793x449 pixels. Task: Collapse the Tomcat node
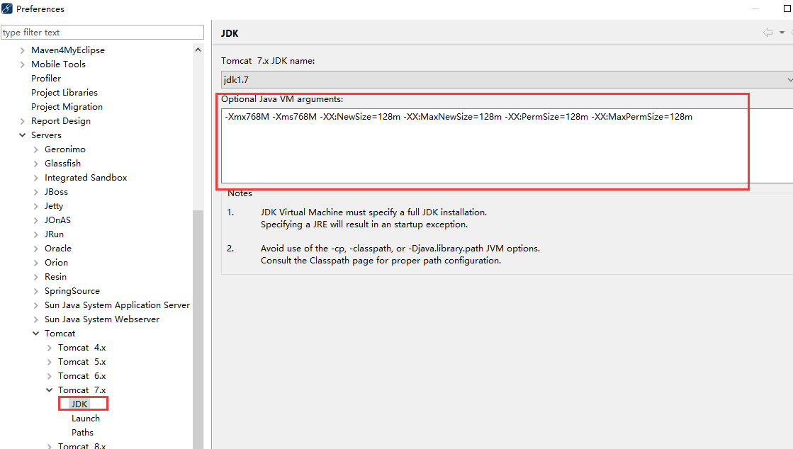click(x=35, y=334)
